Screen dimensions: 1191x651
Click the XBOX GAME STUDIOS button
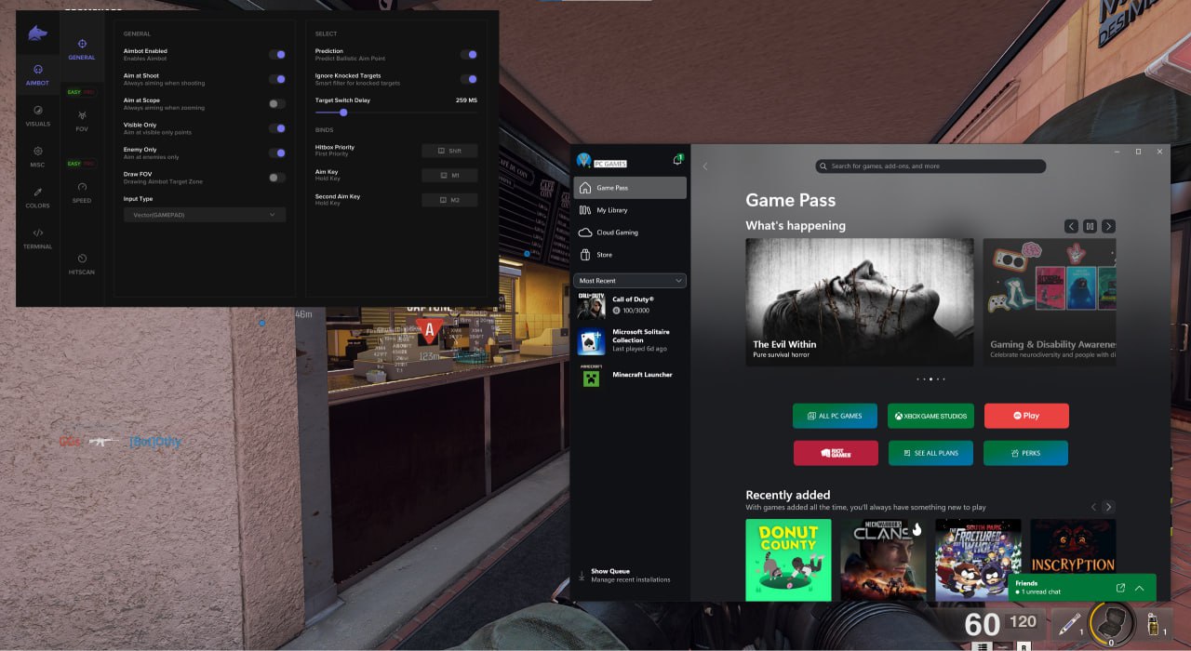tap(930, 416)
